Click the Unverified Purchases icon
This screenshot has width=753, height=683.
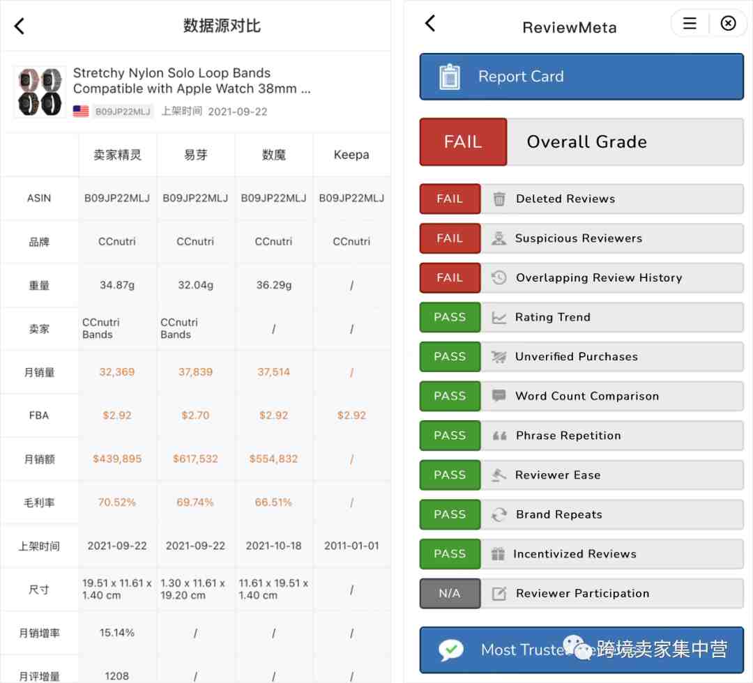coord(499,357)
